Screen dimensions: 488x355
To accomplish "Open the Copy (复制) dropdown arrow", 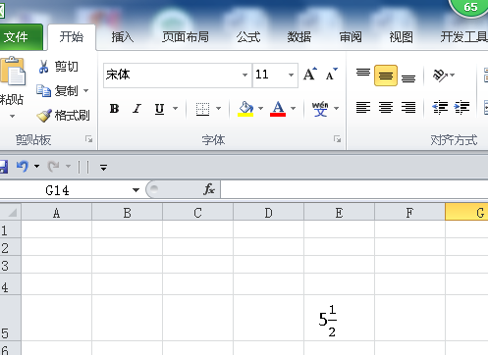I will click(x=86, y=90).
